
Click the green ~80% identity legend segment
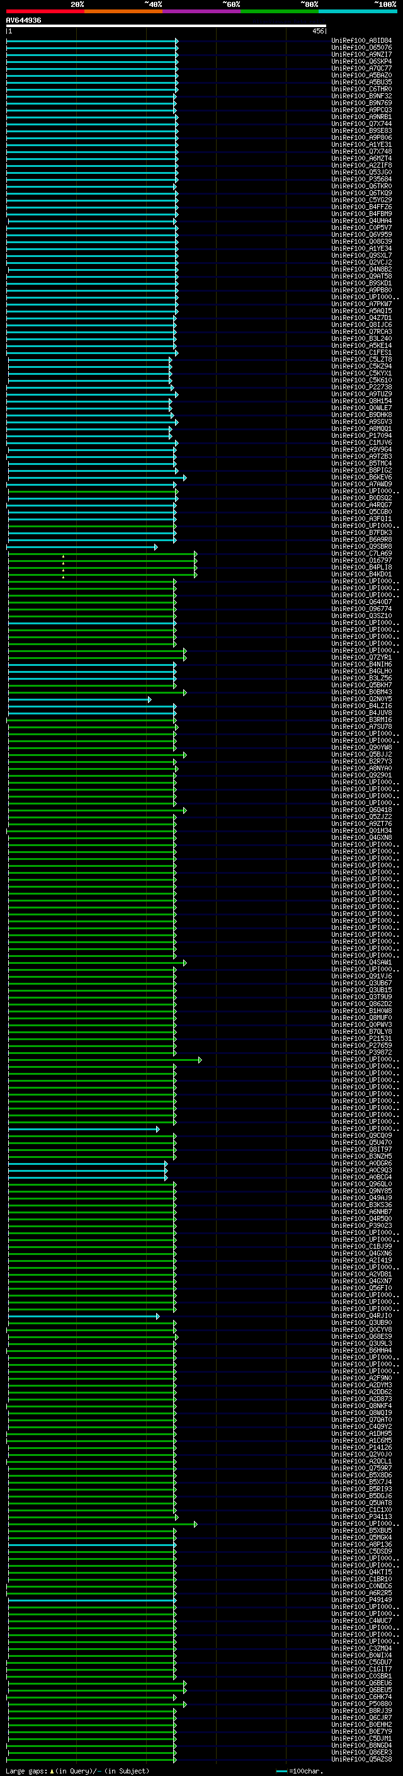point(280,11)
